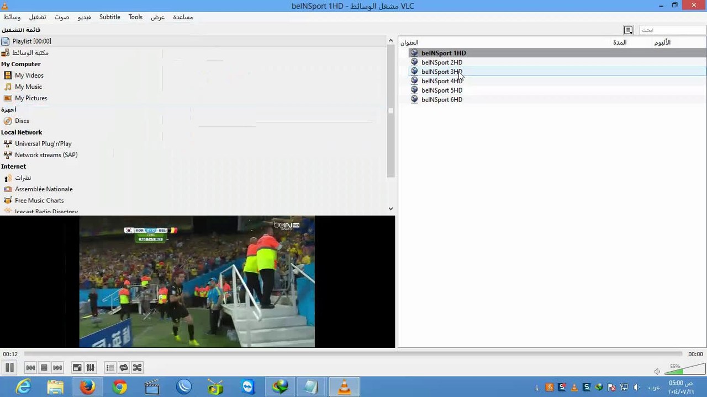
Task: Toggle the playlist view button
Action: (x=110, y=368)
